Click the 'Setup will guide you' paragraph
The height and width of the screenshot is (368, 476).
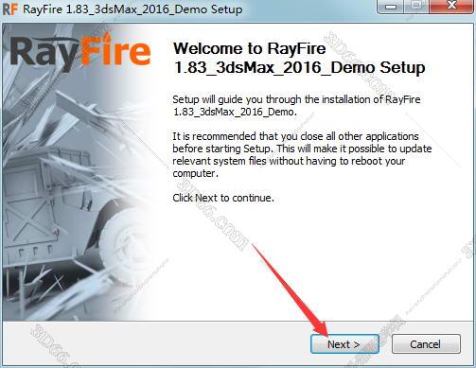[x=296, y=105]
